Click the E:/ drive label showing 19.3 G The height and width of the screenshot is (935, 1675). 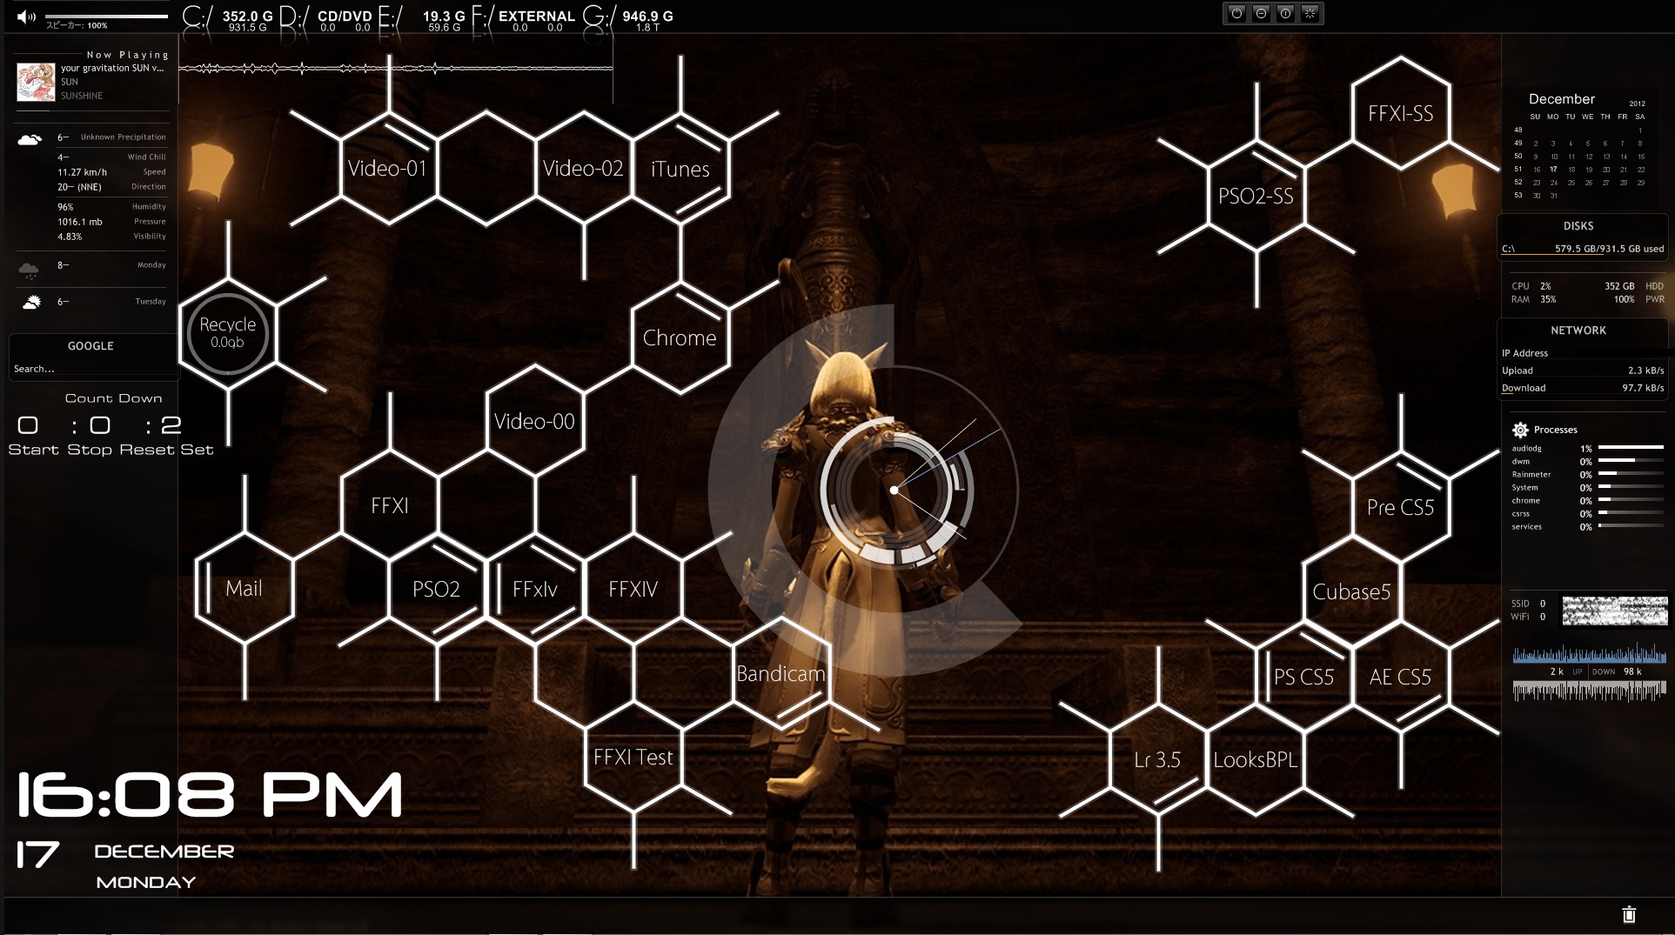(389, 17)
